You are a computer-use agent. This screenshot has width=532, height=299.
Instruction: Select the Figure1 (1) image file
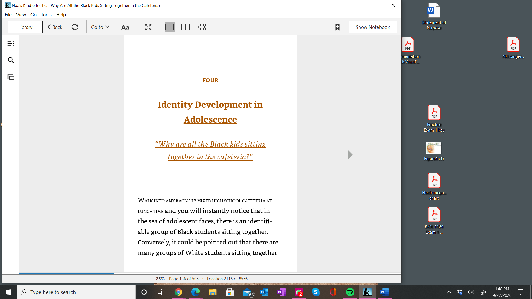(434, 151)
